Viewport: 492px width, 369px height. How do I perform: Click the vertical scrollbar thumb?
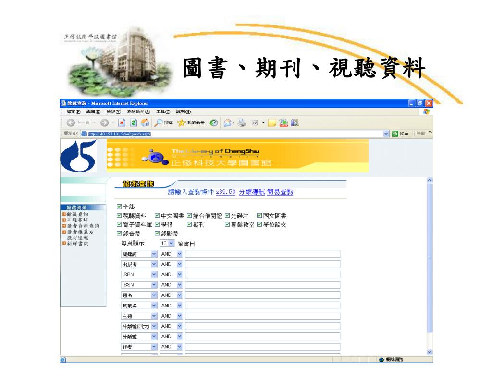click(430, 258)
